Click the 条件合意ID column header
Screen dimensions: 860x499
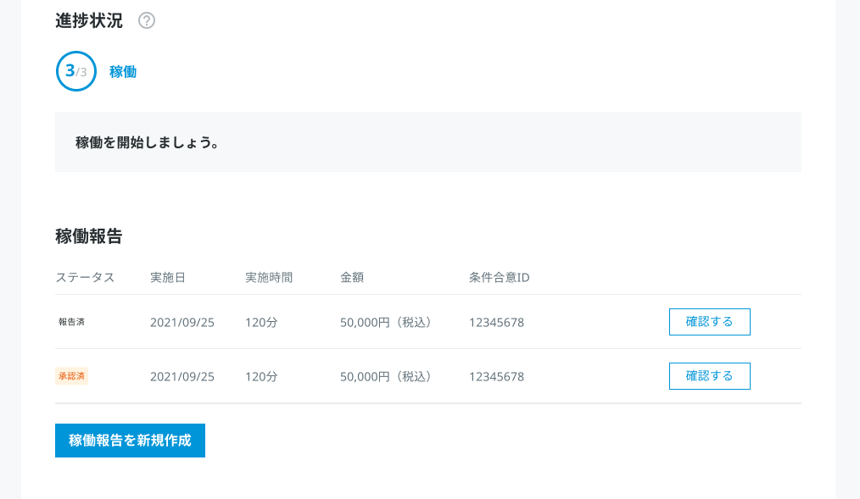[499, 278]
